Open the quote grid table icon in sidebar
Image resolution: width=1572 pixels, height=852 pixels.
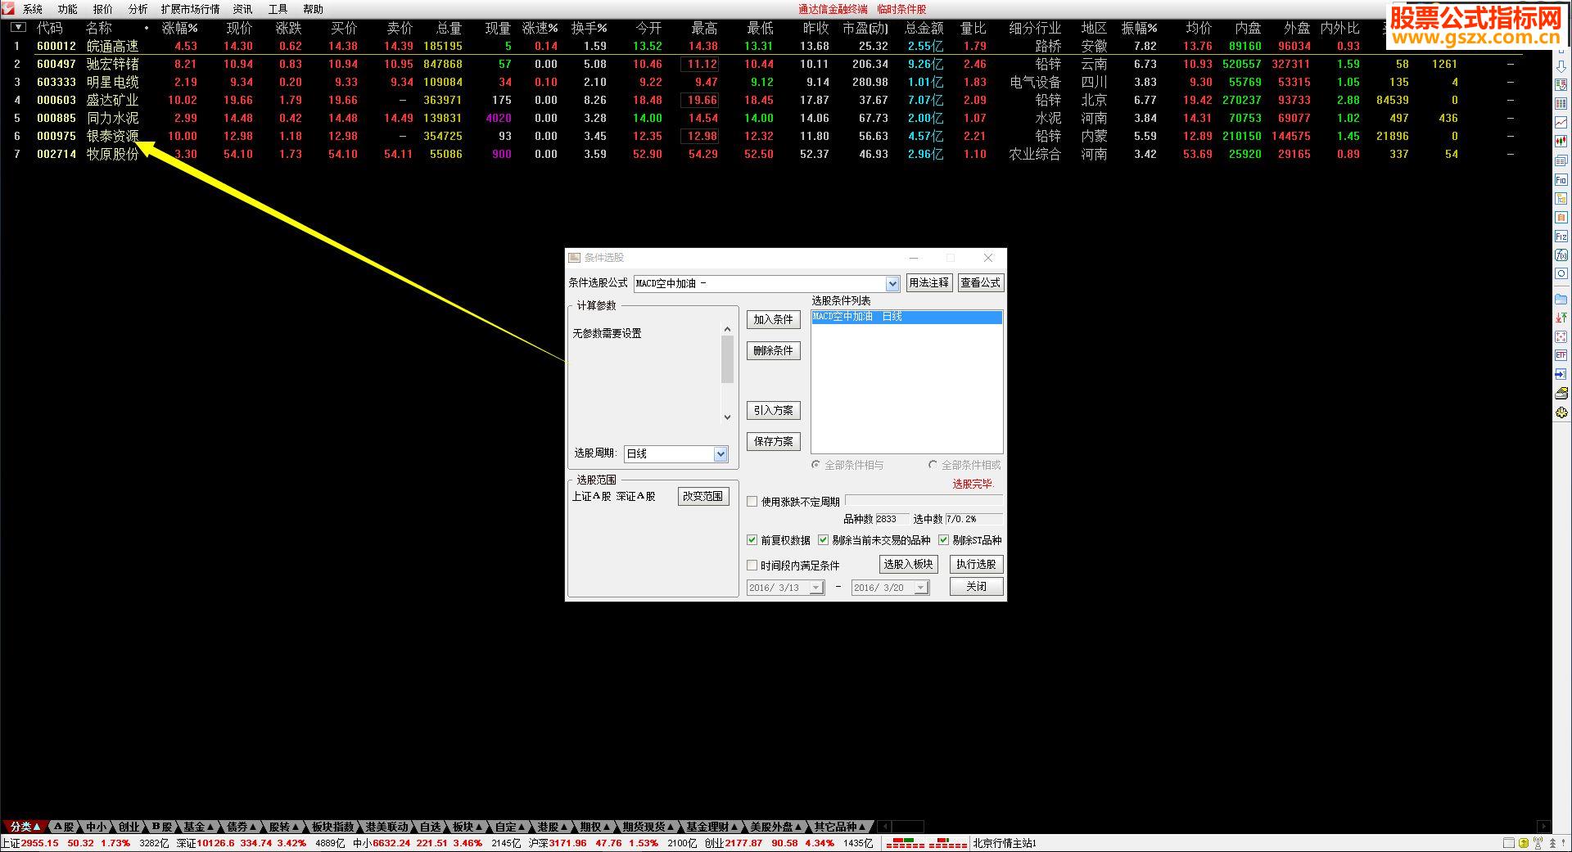tap(1561, 103)
